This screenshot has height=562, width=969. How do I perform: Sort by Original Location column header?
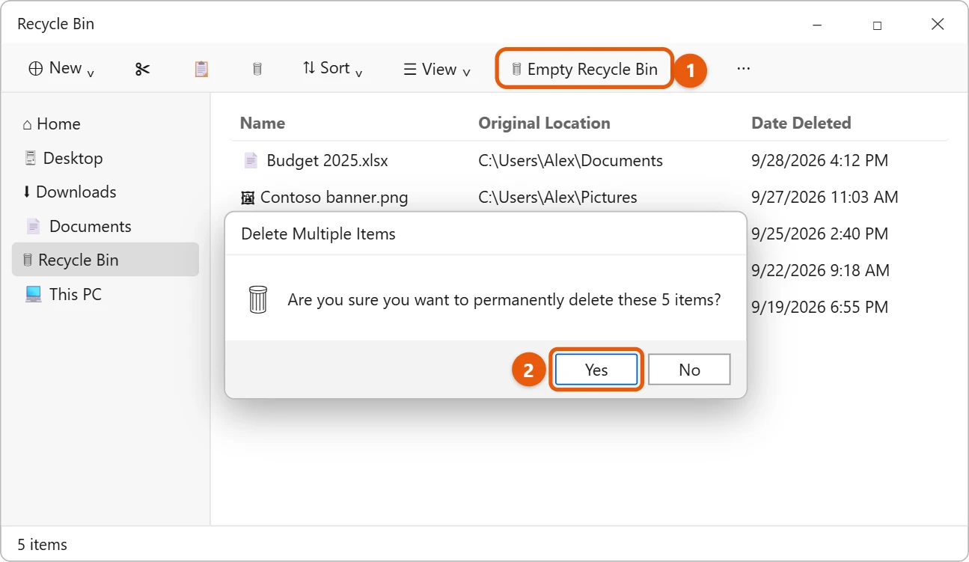(x=545, y=123)
